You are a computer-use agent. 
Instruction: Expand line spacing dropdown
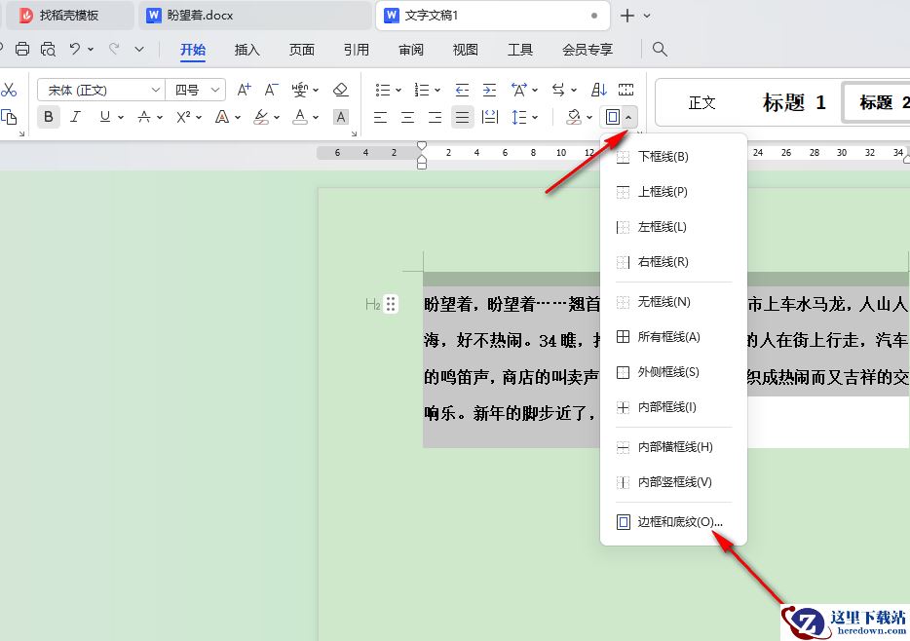535,117
